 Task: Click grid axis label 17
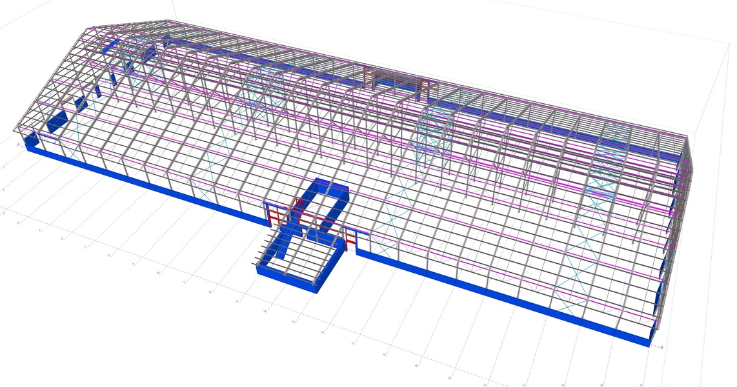click(x=353, y=343)
